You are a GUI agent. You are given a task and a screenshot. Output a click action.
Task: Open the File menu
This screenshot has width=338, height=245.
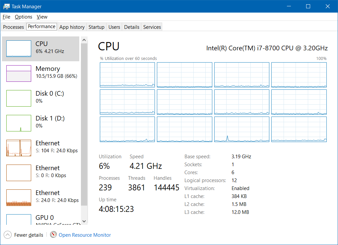6,17
